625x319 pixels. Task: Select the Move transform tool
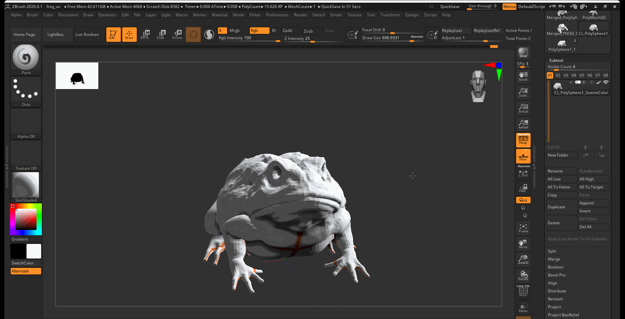[145, 34]
